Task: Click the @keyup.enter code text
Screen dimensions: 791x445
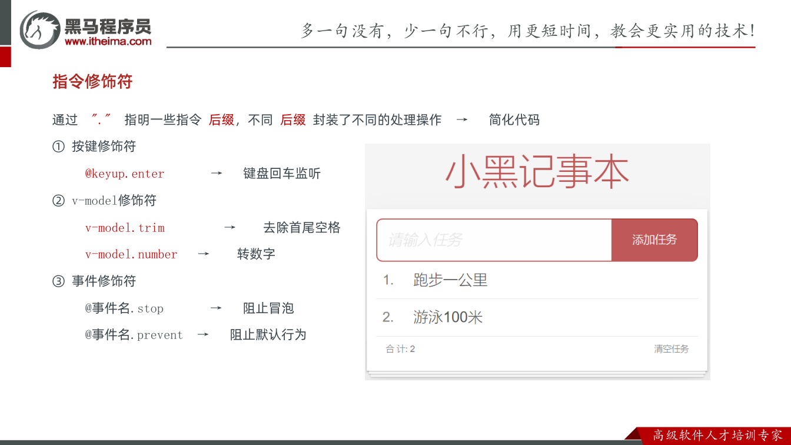Action: pyautogui.click(x=125, y=174)
